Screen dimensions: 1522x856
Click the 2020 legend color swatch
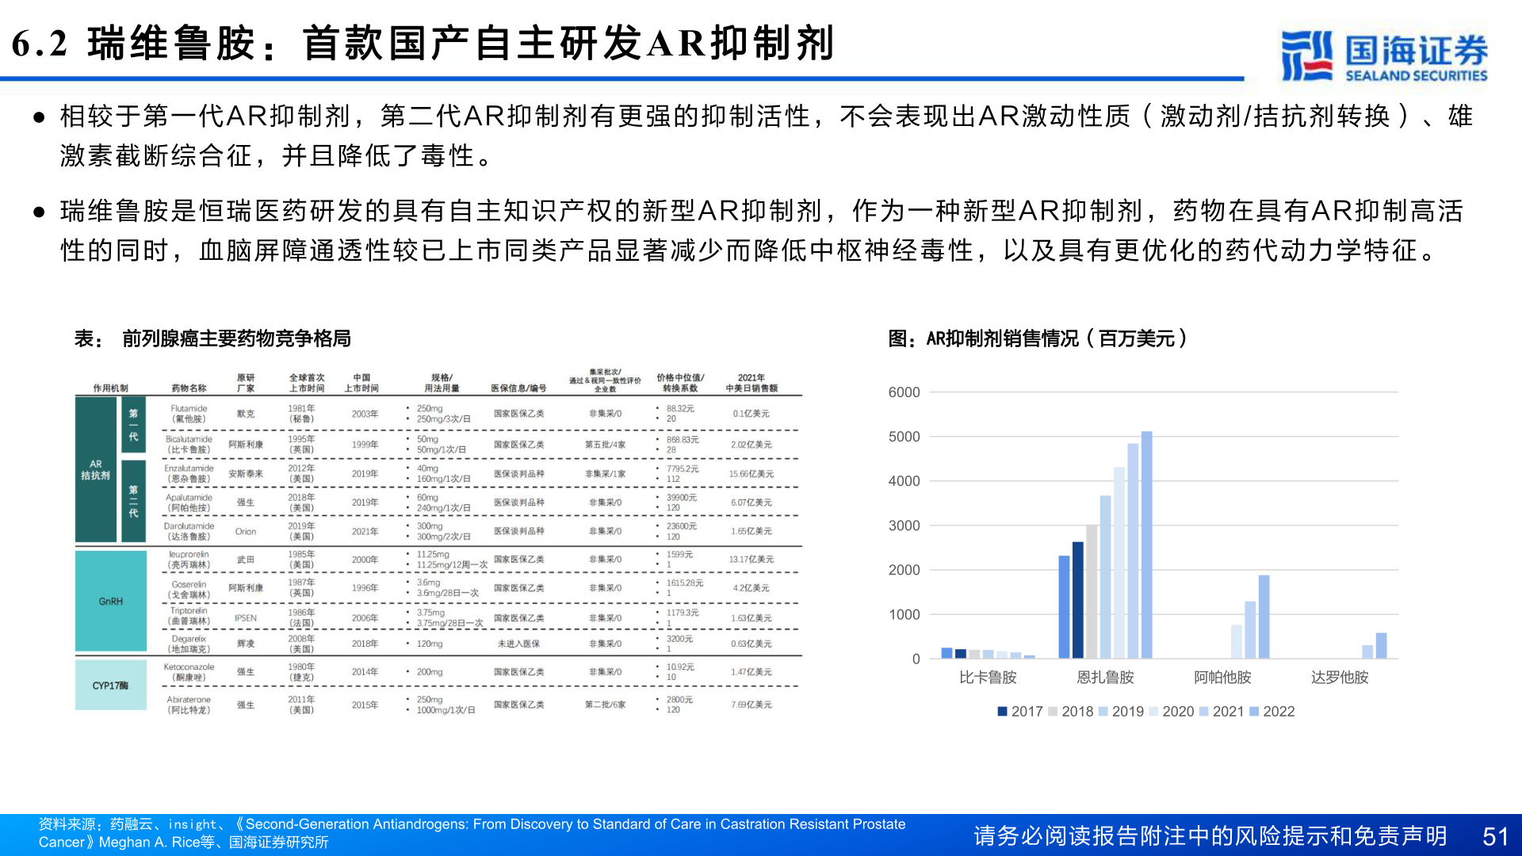click(1153, 712)
